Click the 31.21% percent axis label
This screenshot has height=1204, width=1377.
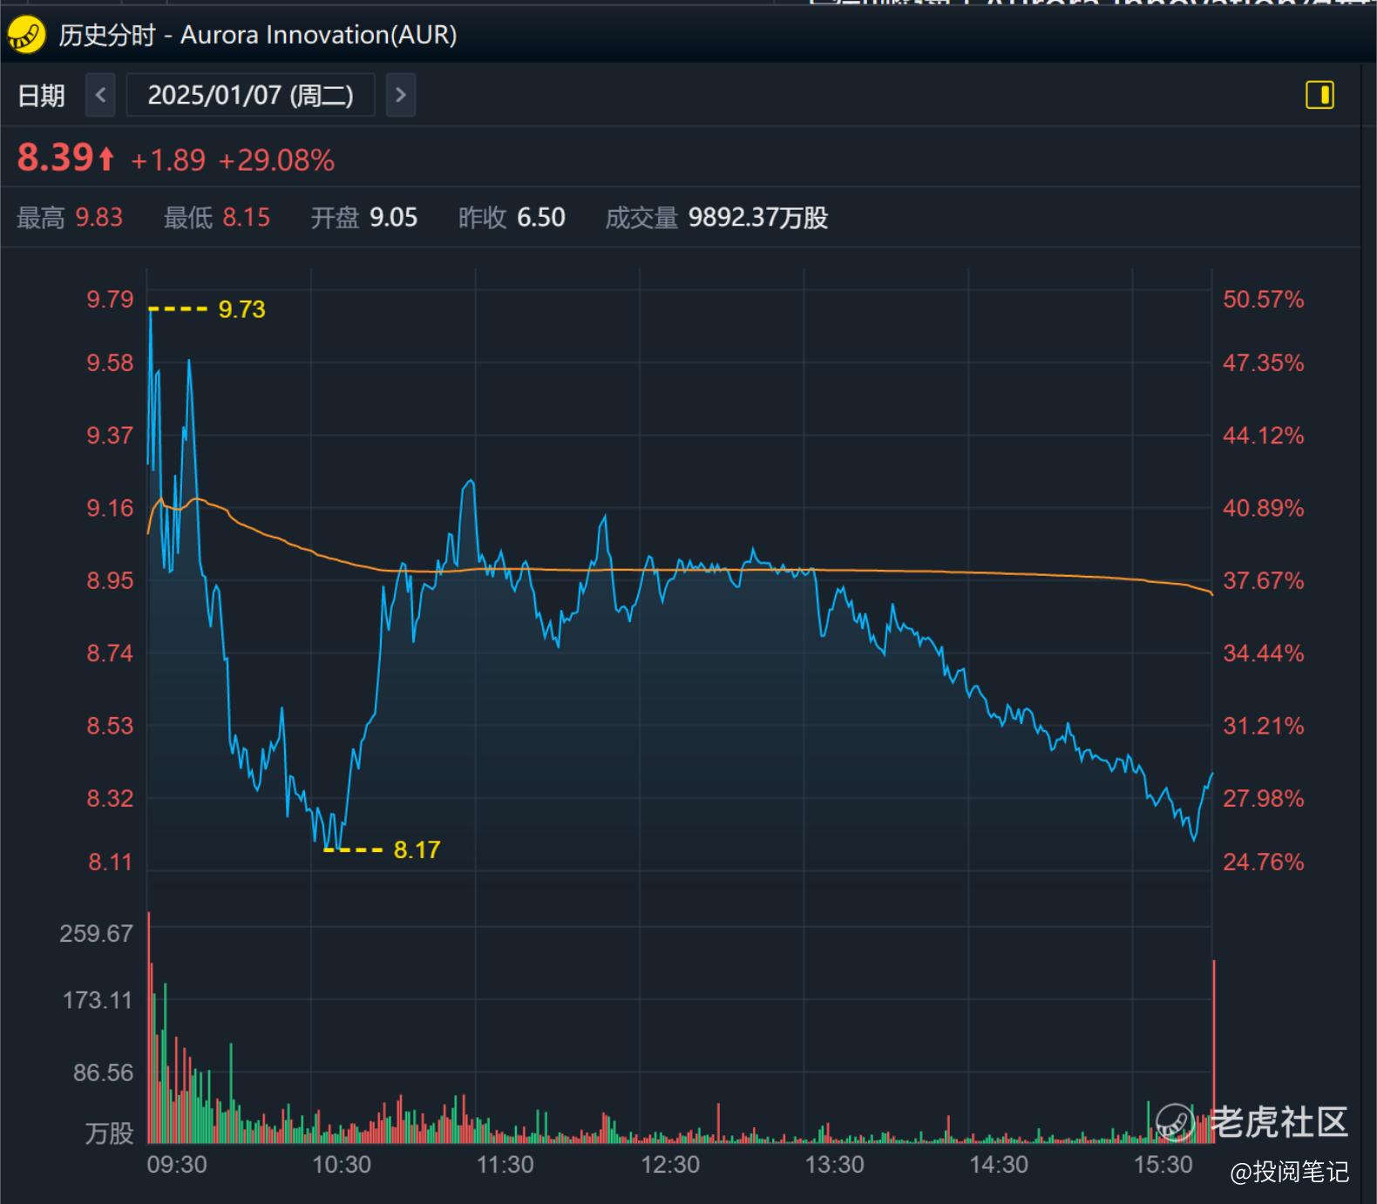point(1264,726)
